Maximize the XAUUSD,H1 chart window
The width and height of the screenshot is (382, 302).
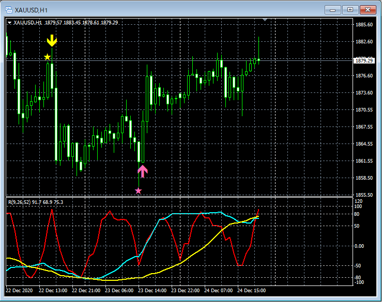(350, 9)
